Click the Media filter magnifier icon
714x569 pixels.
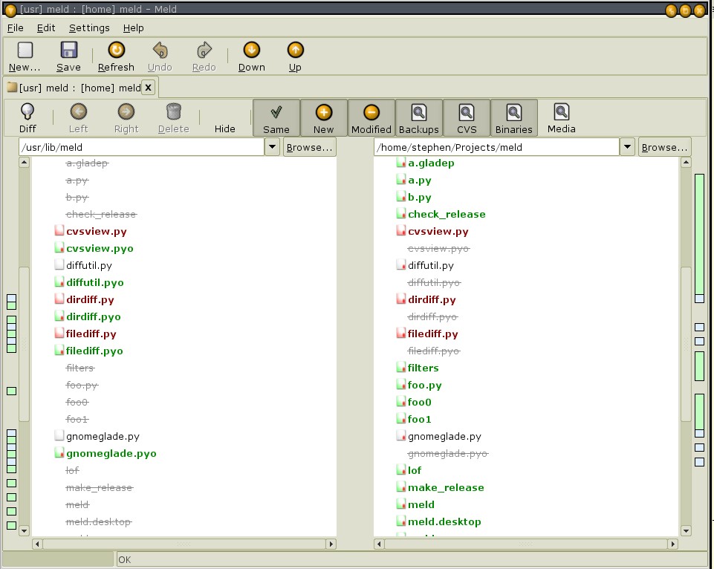coord(562,112)
